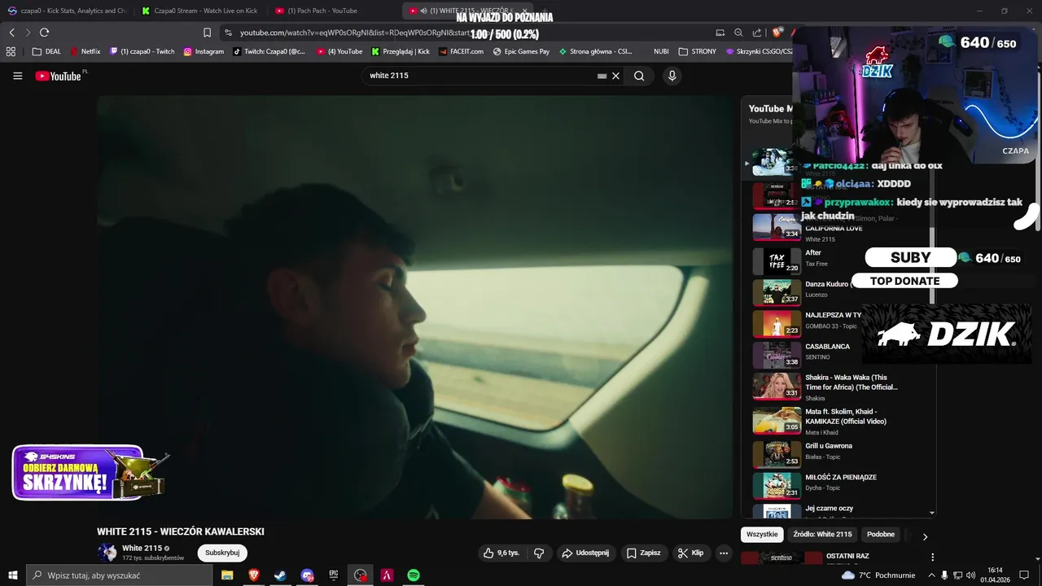The image size is (1042, 586).
Task: Open the 7°C Pochmurnie weather widget
Action: coord(879,575)
